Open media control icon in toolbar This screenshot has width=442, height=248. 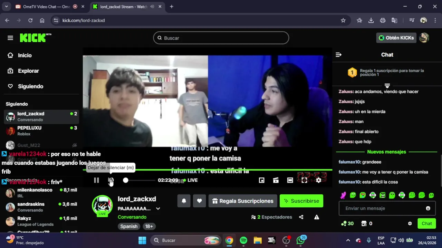(x=412, y=20)
